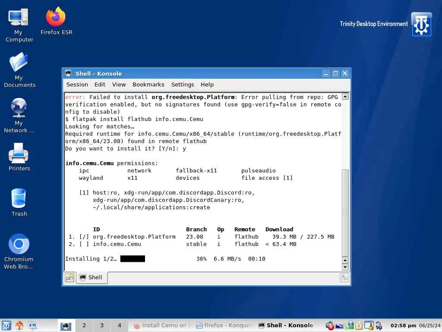The height and width of the screenshot is (332, 442).
Task: Switch to virtual desktop 2
Action: [84, 326]
